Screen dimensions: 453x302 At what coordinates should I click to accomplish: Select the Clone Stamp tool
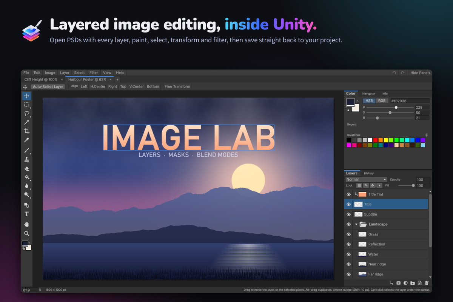27,160
